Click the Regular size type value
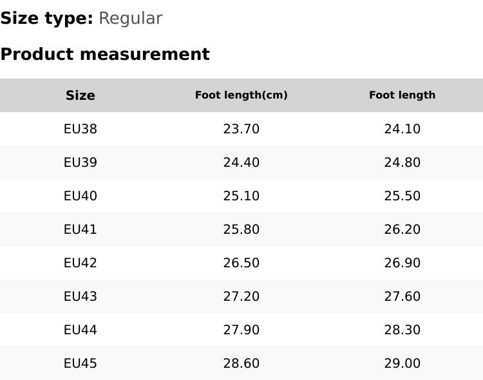Screen dimensions: 483x380 tap(130, 19)
